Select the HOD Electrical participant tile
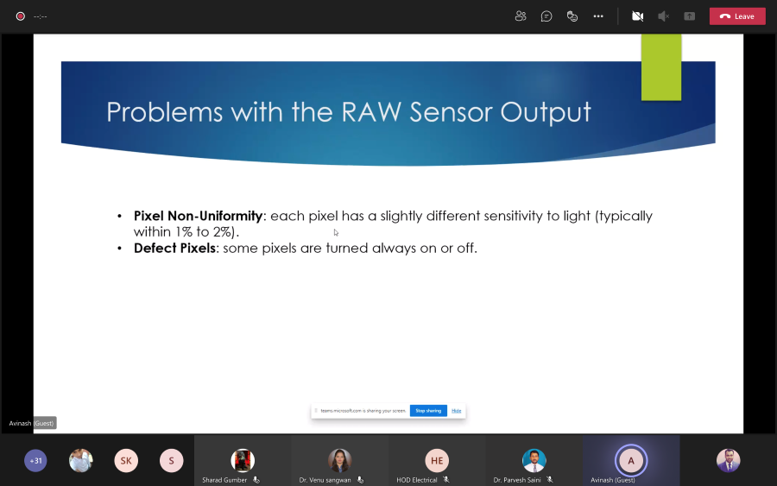This screenshot has height=486, width=777. [437, 461]
